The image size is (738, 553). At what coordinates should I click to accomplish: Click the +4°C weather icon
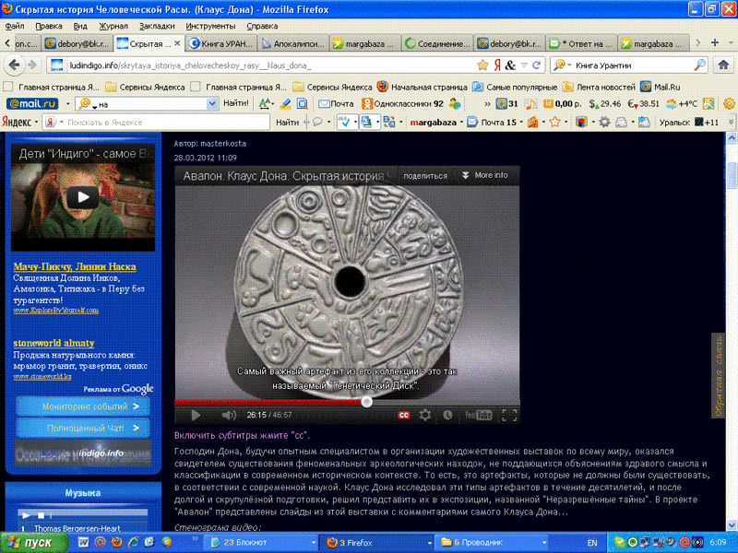pyautogui.click(x=682, y=103)
